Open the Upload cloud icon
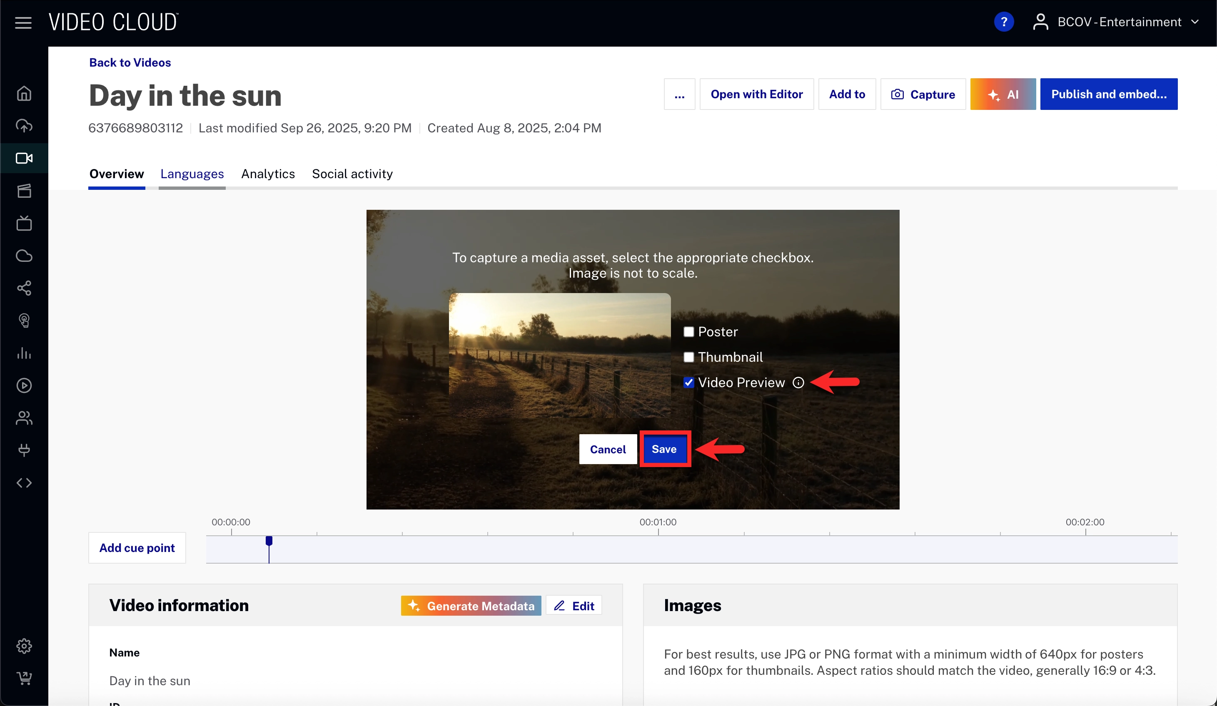 [24, 125]
